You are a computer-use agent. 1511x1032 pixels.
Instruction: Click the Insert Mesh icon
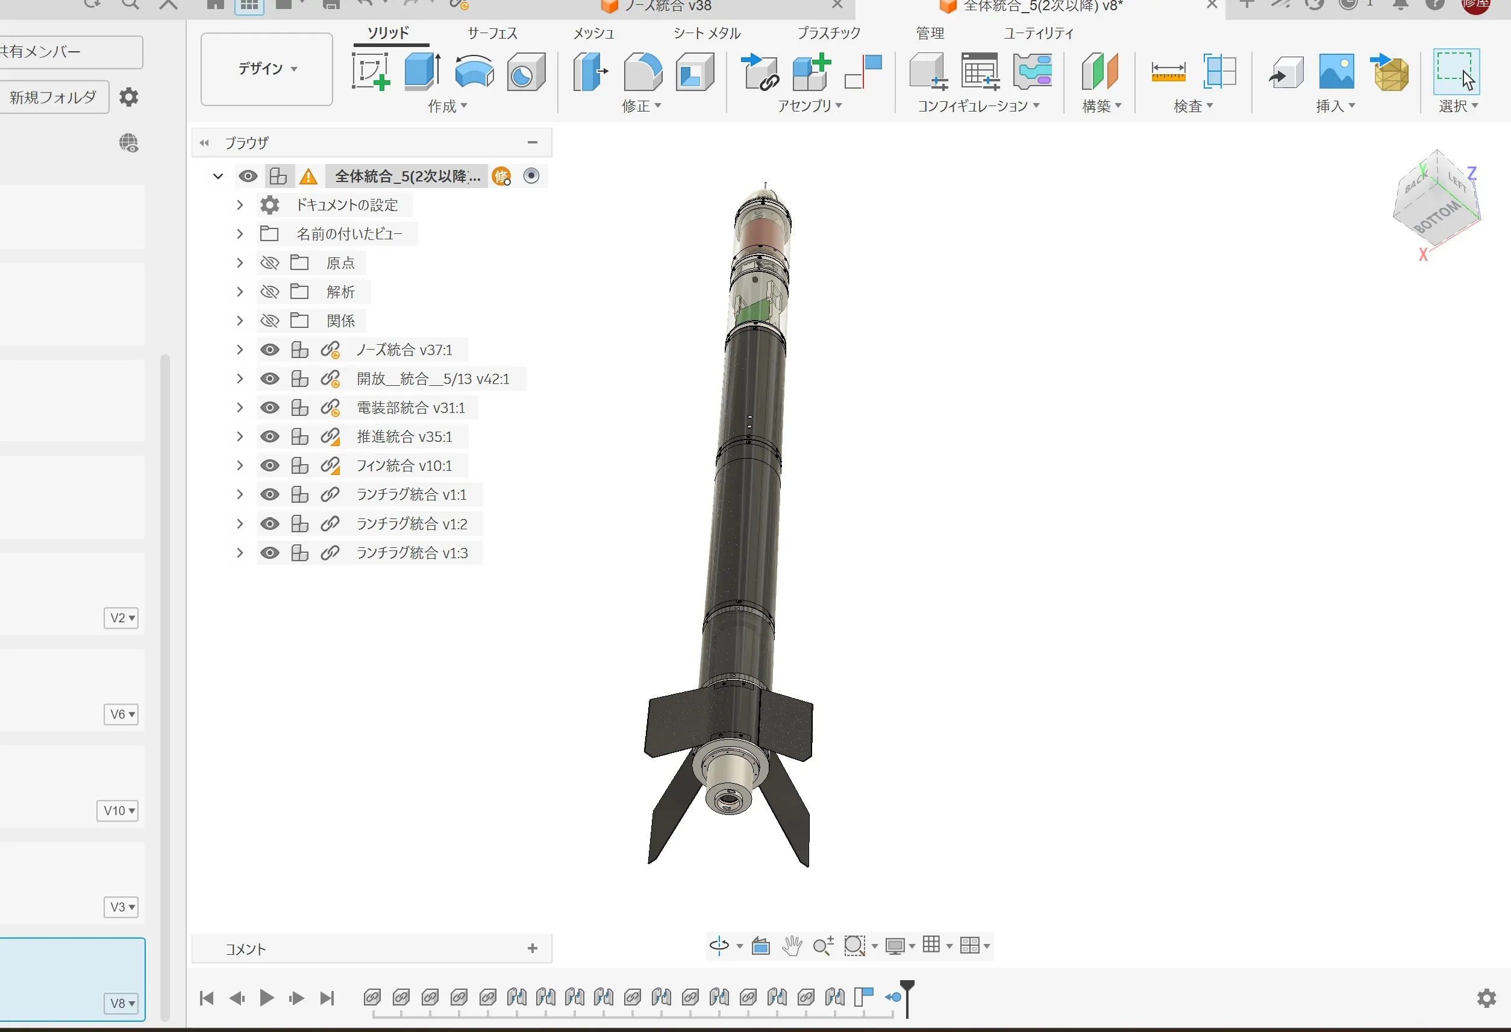(x=1391, y=72)
